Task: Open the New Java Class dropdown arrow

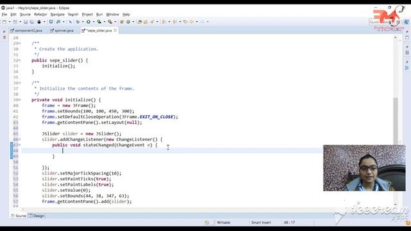Action: (x=133, y=22)
